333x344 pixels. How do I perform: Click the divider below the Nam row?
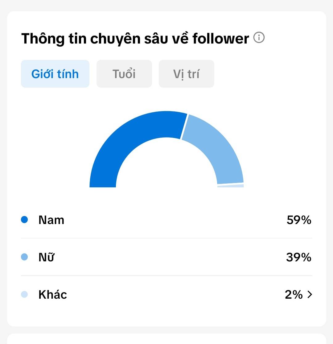[166, 238]
